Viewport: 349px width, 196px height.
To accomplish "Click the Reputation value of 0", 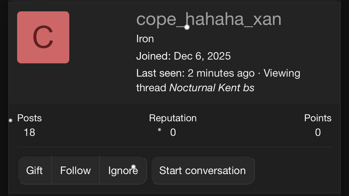I will click(x=173, y=132).
